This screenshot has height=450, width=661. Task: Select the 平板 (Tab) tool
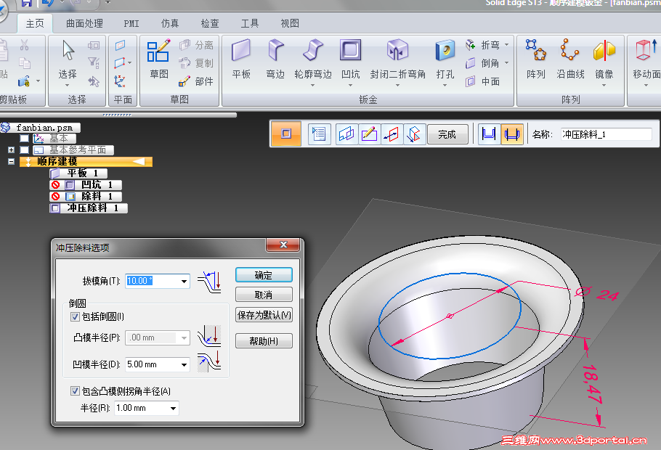[241, 59]
